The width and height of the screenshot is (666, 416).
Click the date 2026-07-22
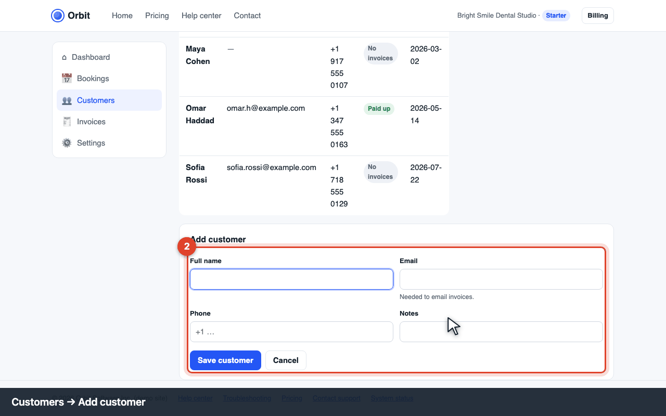(x=426, y=174)
